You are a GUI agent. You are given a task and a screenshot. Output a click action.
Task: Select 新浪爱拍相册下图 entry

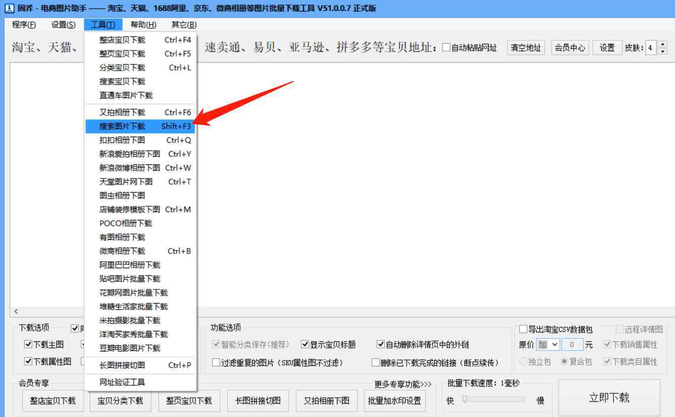click(x=140, y=154)
